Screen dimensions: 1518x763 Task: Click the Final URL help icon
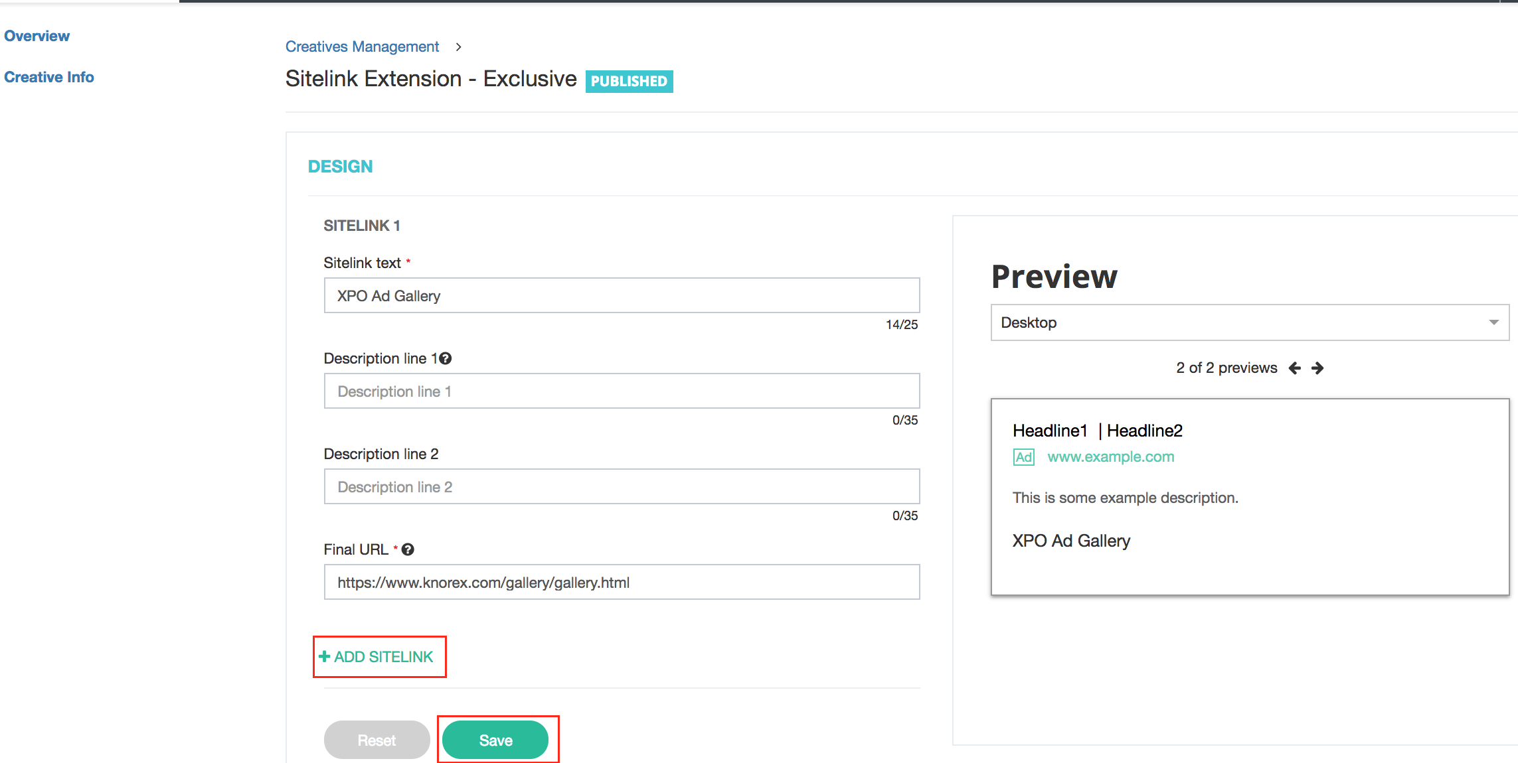click(x=408, y=549)
